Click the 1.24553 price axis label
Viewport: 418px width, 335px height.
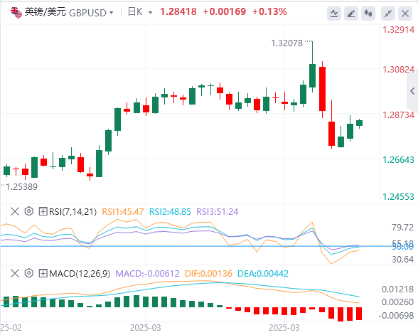399,197
